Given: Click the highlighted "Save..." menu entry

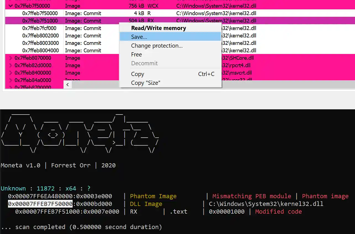Looking at the screenshot, I should coord(139,37).
